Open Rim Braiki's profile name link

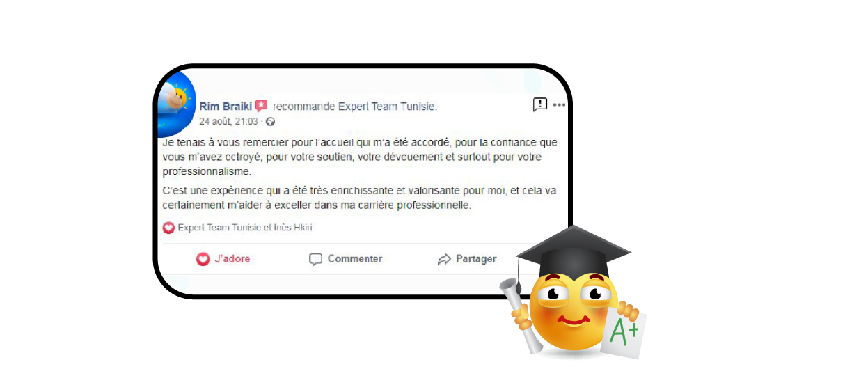pos(226,107)
